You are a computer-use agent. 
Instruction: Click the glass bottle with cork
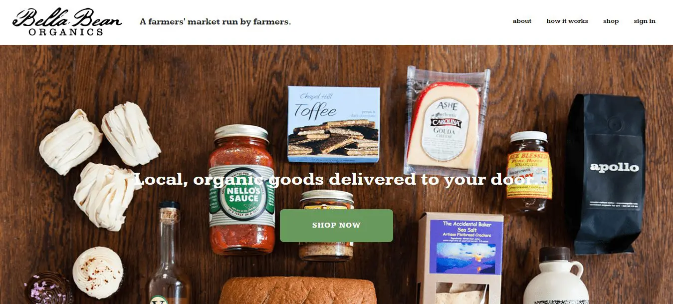click(x=170, y=253)
